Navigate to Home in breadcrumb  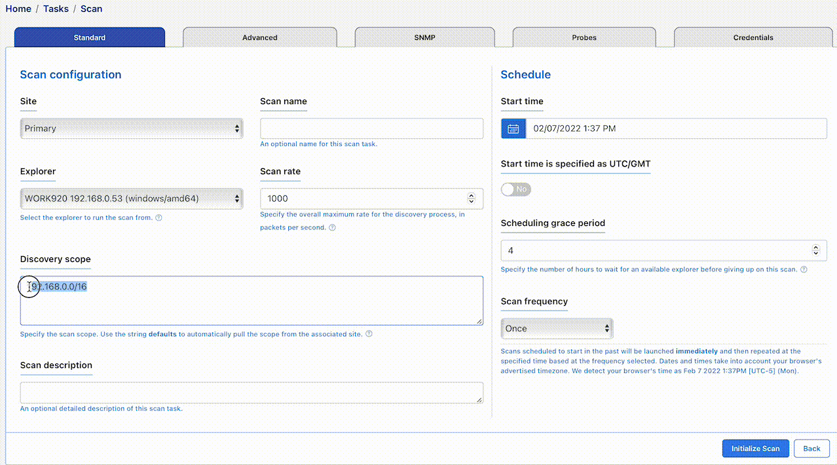click(18, 9)
